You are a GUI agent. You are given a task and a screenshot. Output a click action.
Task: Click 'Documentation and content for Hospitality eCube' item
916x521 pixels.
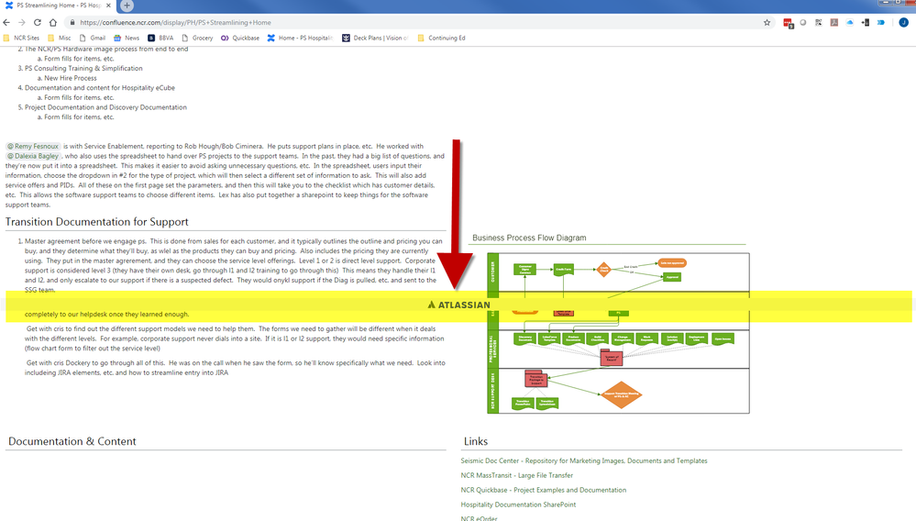click(100, 88)
